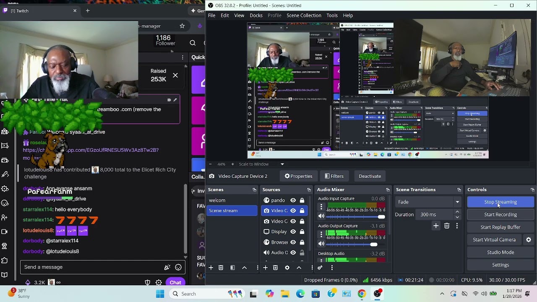Undock the Audio Mixer panel
The width and height of the screenshot is (537, 302).
pyautogui.click(x=388, y=190)
